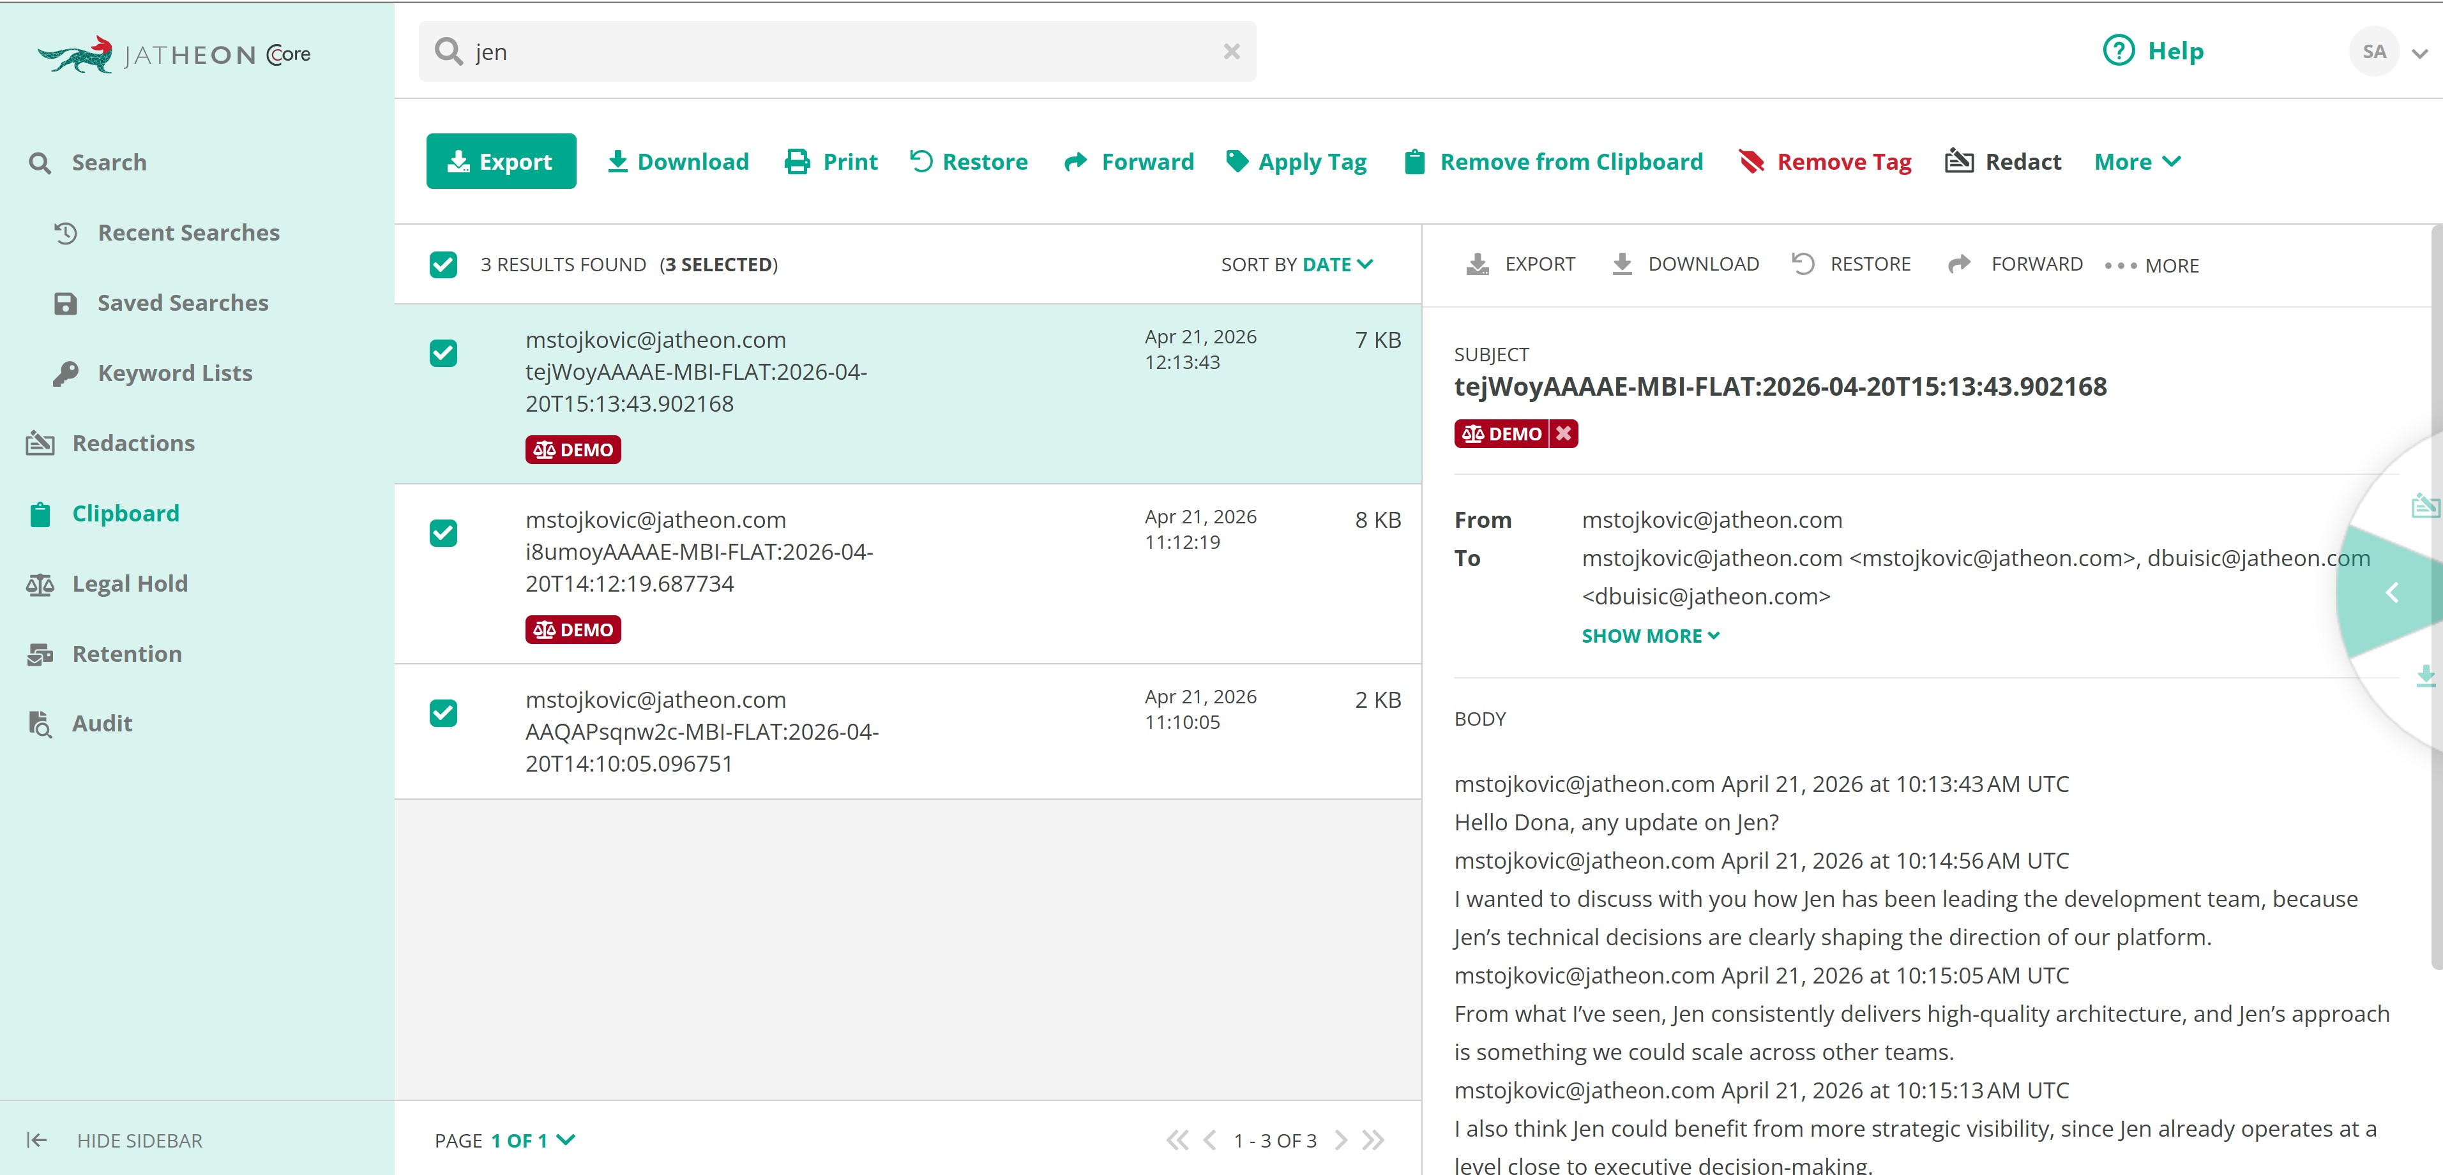Click the search magnifier icon in search bar

(448, 51)
